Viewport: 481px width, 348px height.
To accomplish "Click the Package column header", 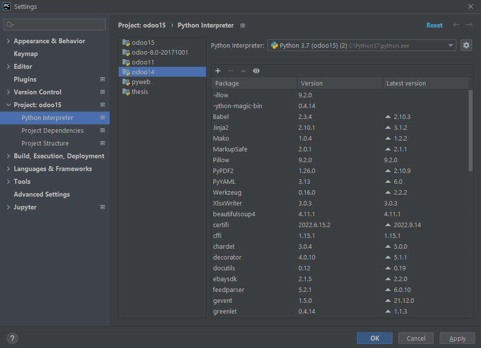I will (x=254, y=84).
